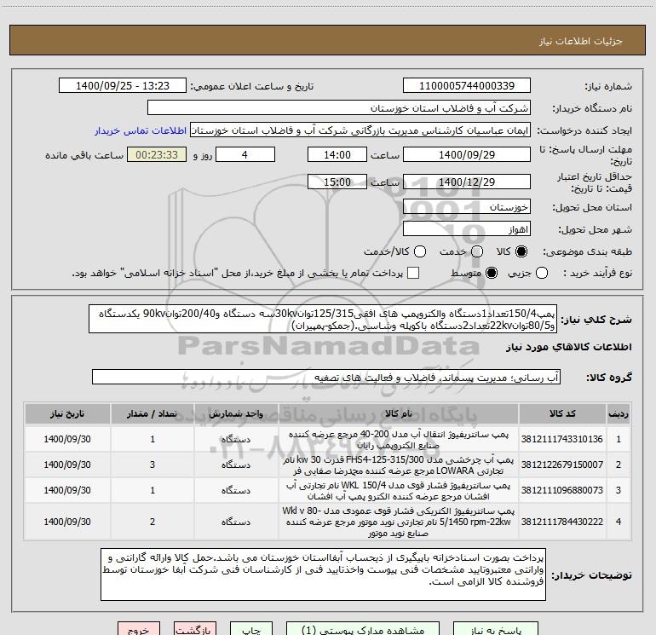Click the deadline time field 14:00
This screenshot has height=635, width=656.
click(337, 155)
